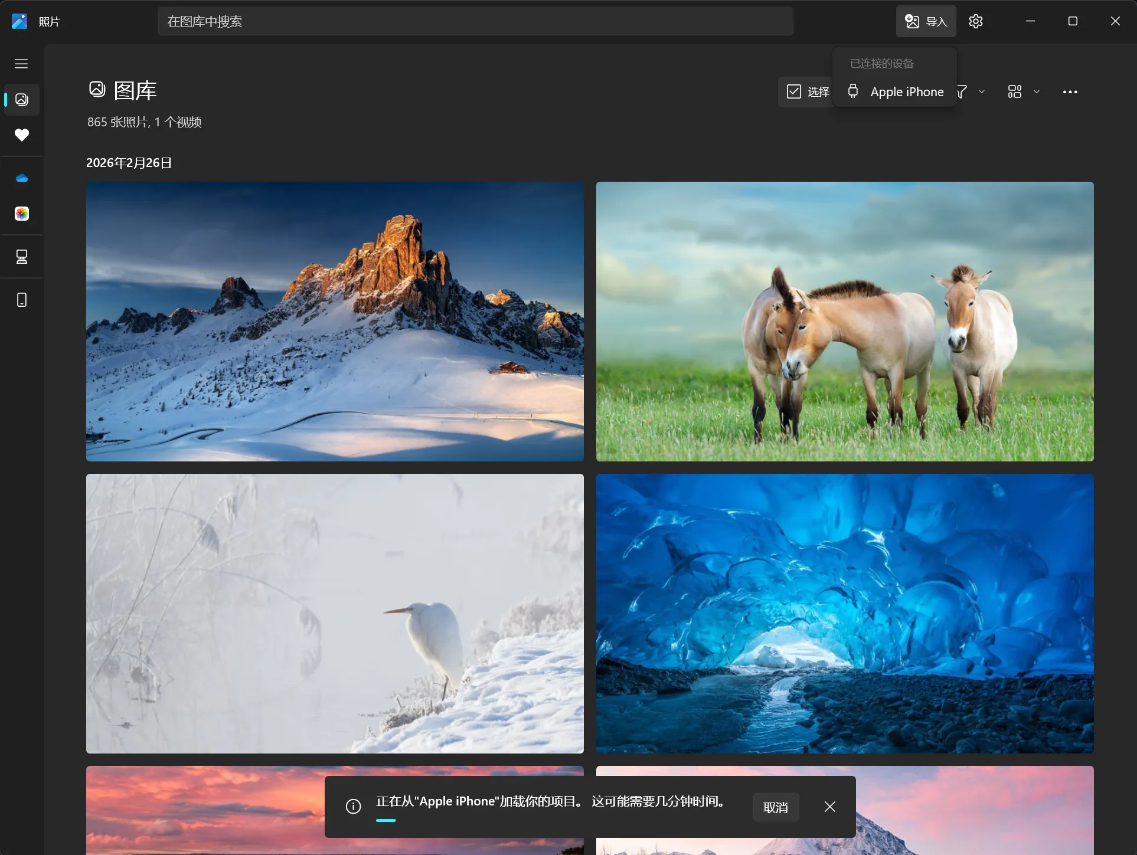Dismiss the loading notification with X
This screenshot has width=1137, height=855.
(829, 807)
